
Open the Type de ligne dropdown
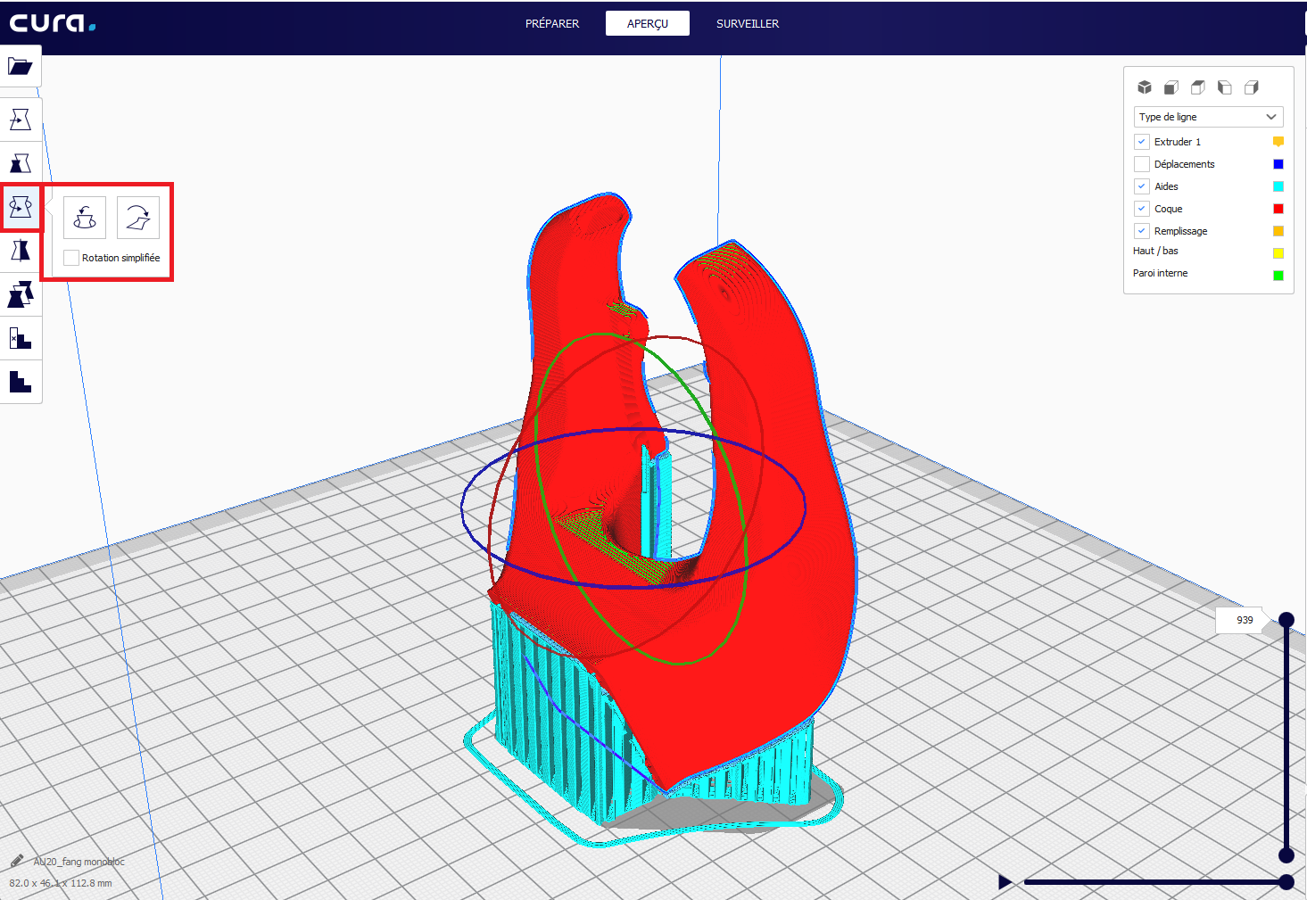(x=1209, y=117)
